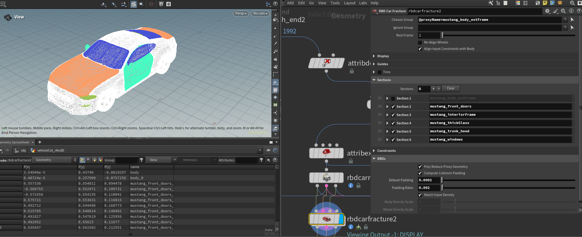Open the node color palette icon
582x237 pixels.
click(x=518, y=3)
